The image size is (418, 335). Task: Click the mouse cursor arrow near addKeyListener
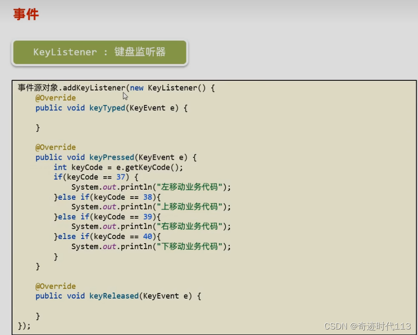click(x=125, y=95)
